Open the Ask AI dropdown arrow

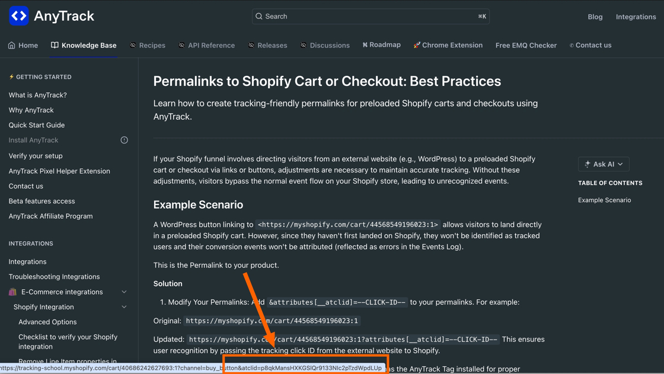620,164
